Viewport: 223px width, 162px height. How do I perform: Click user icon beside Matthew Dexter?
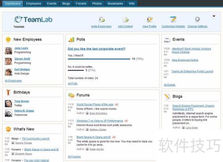pyautogui.click(x=87, y=130)
